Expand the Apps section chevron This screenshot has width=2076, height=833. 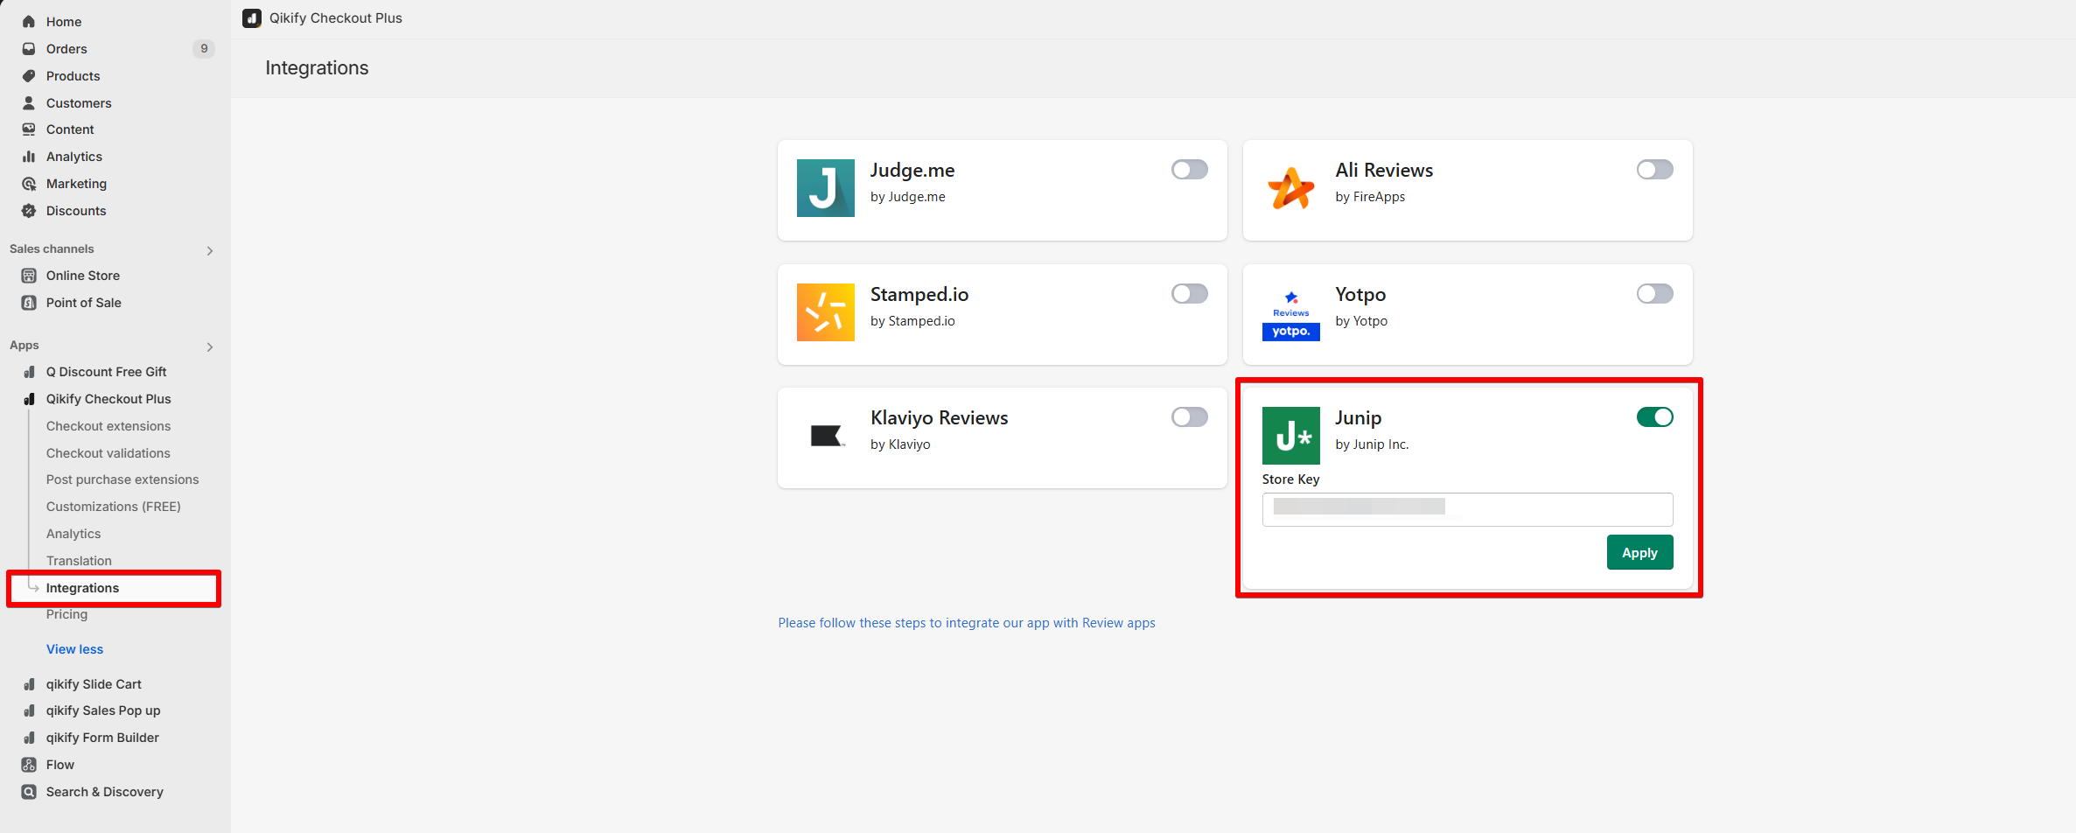210,347
